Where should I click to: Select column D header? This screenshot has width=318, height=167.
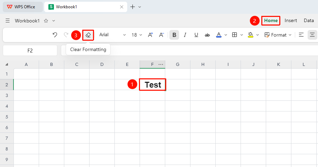[102, 65]
